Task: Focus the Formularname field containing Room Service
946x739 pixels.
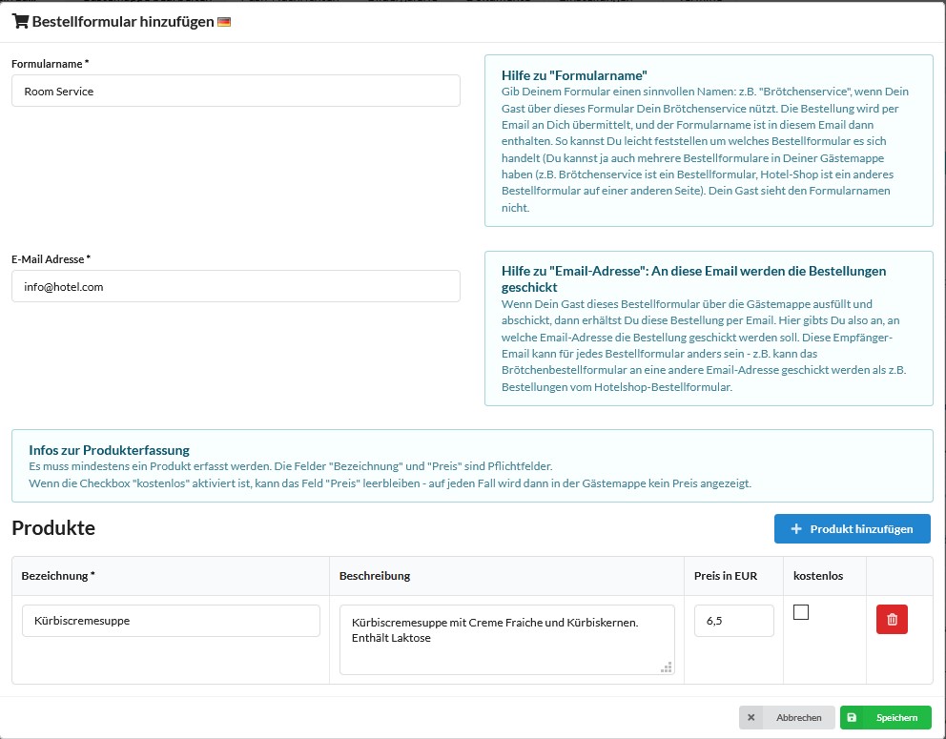Action: 236,92
